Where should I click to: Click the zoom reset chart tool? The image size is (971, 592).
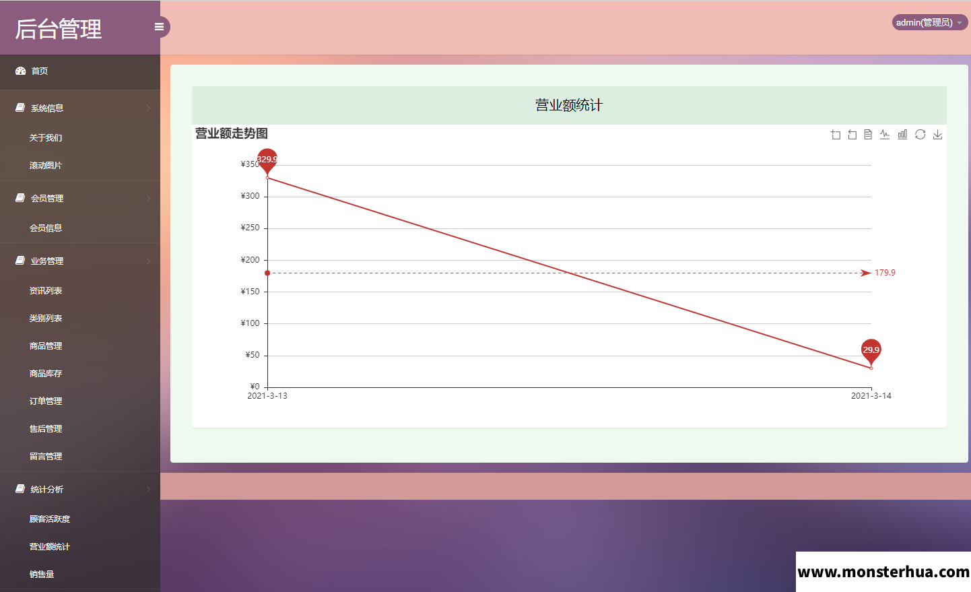point(852,135)
